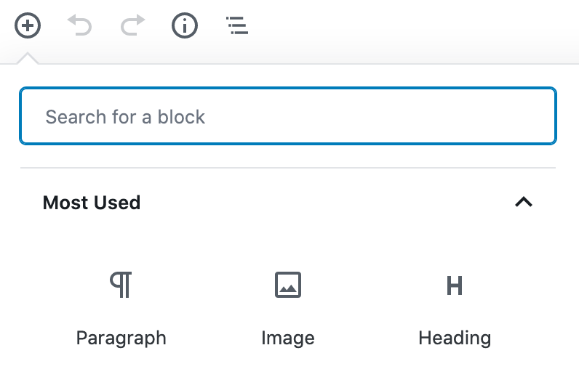Image resolution: width=579 pixels, height=385 pixels.
Task: Focus the Search for a block field
Action: tap(288, 115)
